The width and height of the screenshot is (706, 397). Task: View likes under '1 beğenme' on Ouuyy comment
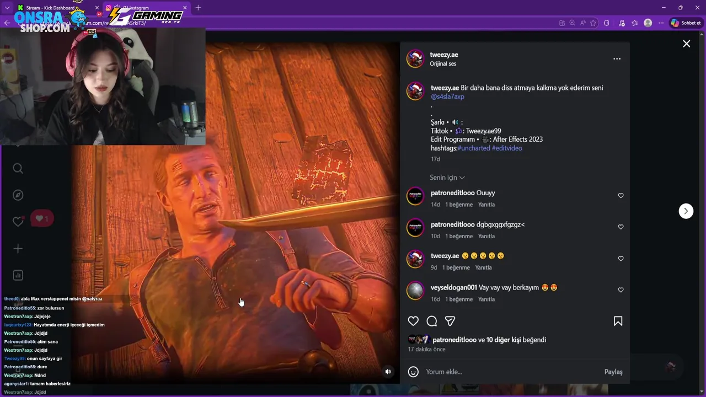(459, 205)
